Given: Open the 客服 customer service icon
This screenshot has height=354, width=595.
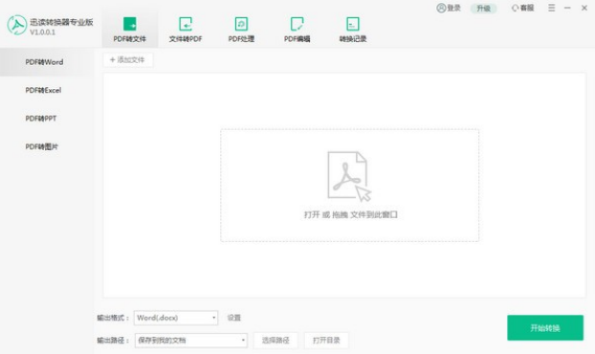Looking at the screenshot, I should (x=515, y=8).
